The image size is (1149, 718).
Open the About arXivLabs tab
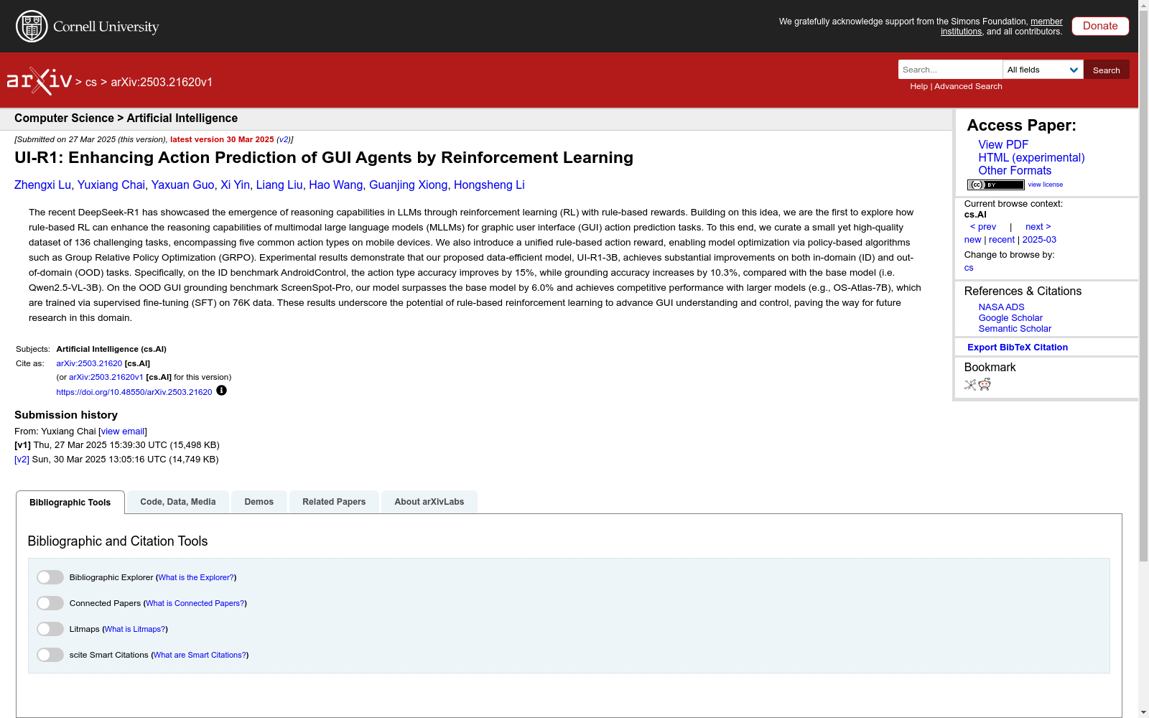pos(429,502)
